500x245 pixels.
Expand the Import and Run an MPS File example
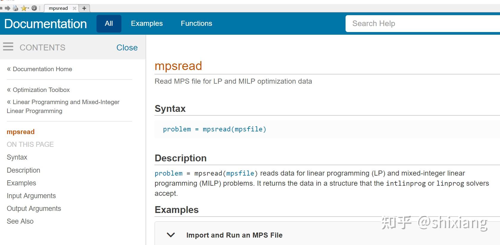(171, 235)
